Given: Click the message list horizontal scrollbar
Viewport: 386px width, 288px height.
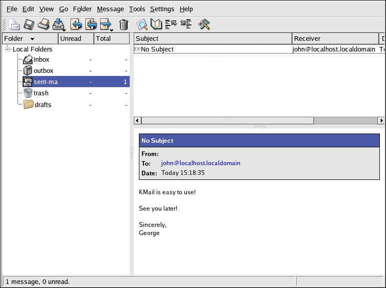Looking at the screenshot, I should coord(227,120).
